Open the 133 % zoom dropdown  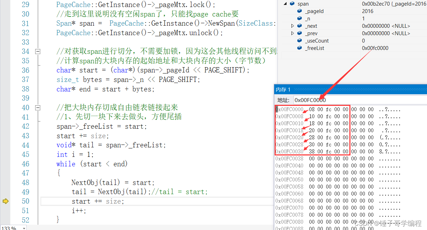24,228
